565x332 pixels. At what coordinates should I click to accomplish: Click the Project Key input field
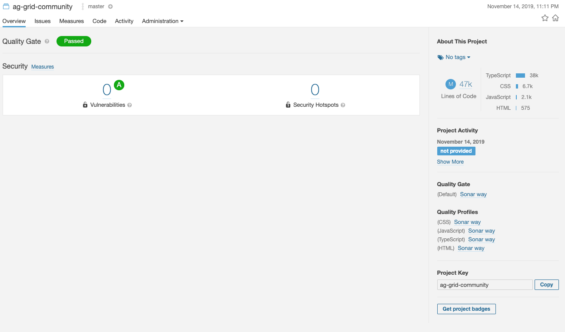[485, 285]
